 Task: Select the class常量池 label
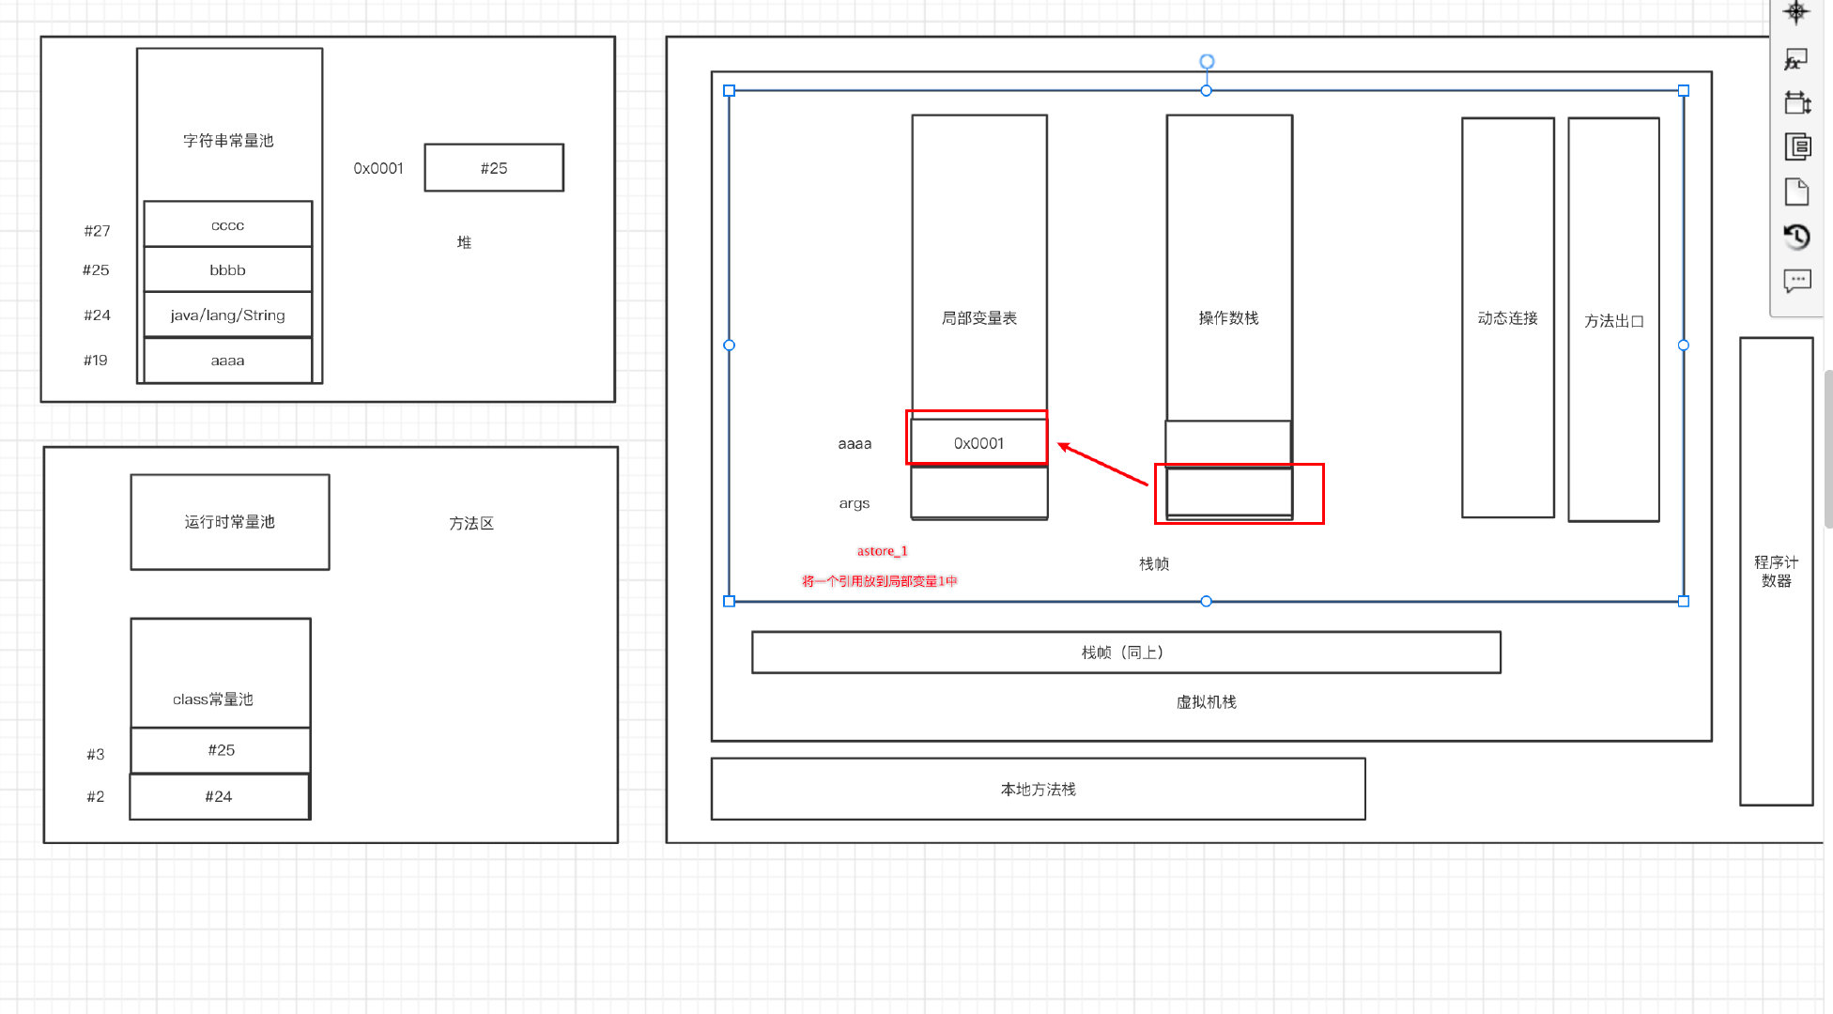pos(213,699)
